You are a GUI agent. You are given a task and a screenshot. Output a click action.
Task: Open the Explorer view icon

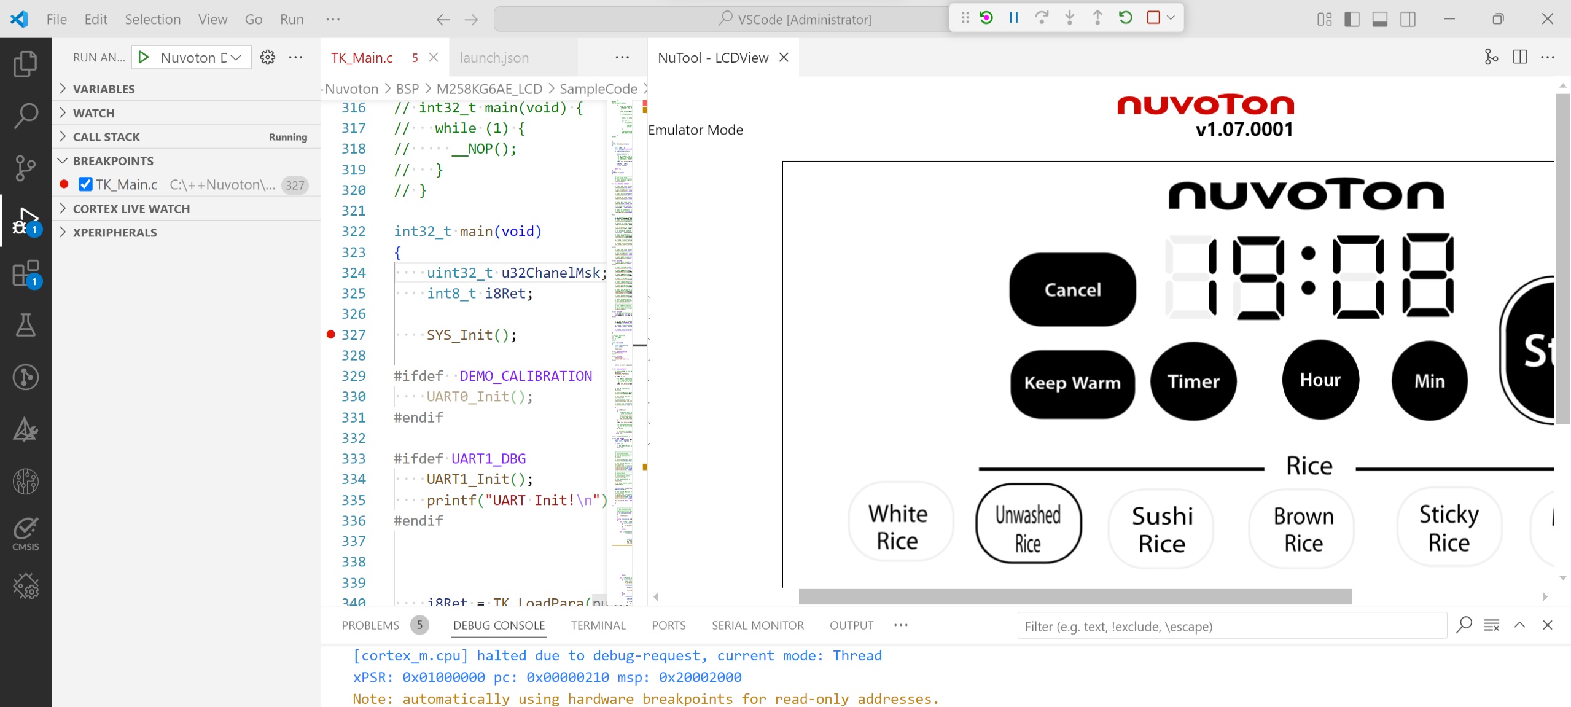click(x=25, y=64)
